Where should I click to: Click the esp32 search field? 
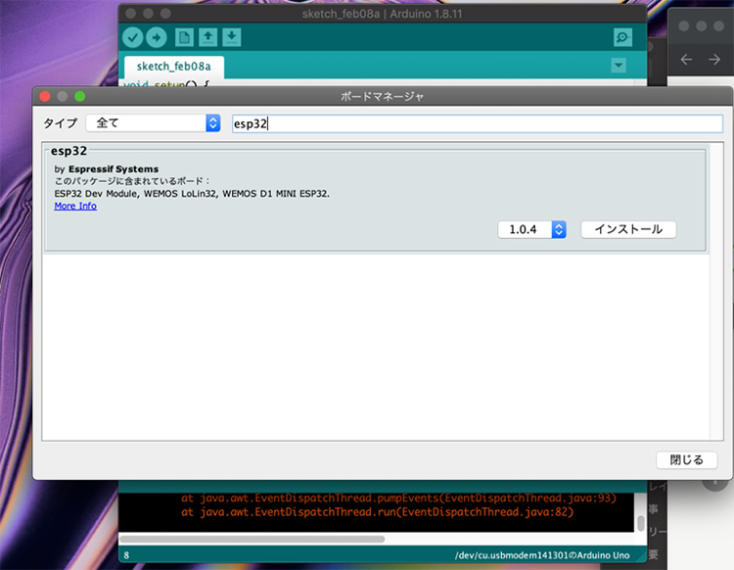tap(478, 123)
